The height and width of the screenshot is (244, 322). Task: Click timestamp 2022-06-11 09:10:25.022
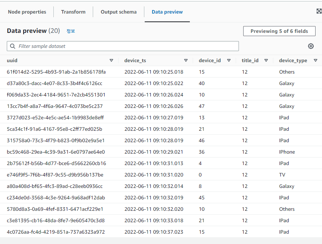coord(154,83)
